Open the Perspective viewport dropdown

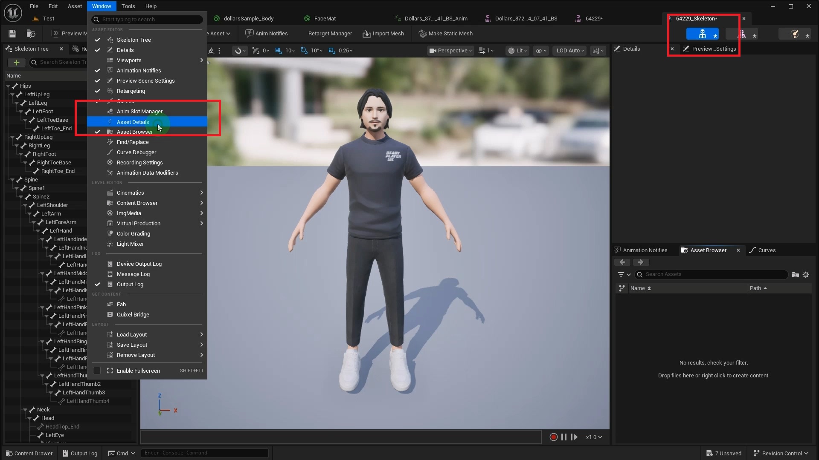point(450,50)
